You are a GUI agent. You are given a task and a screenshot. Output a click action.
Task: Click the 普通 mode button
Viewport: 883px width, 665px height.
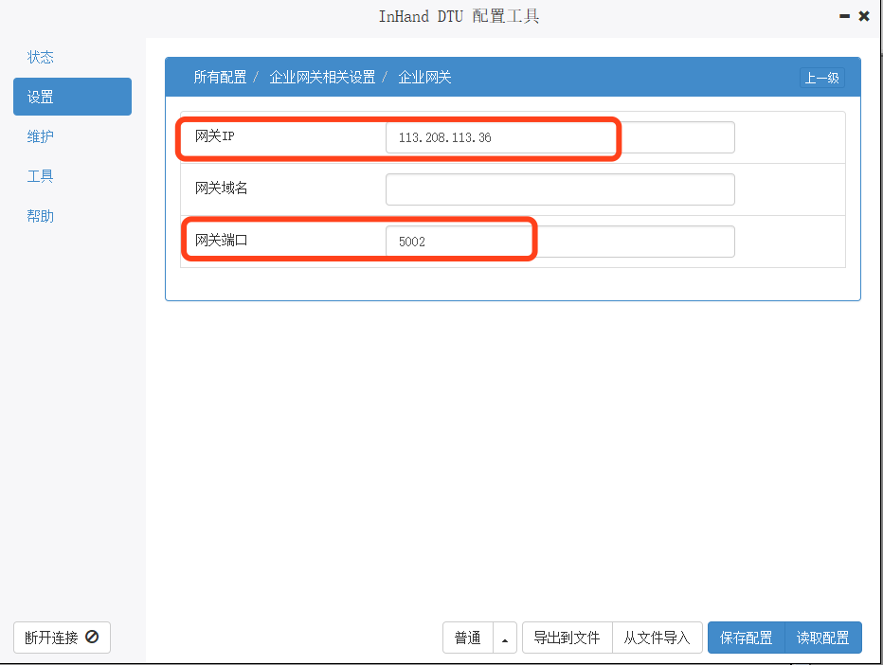tap(468, 638)
